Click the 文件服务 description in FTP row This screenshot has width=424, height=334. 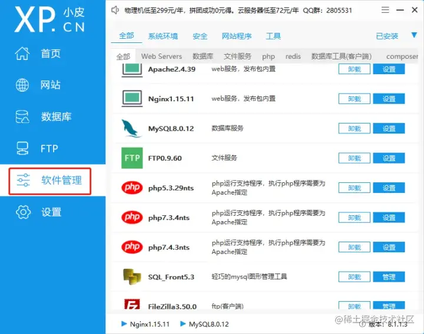coord(224,158)
